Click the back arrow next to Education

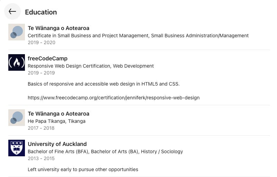12,11
